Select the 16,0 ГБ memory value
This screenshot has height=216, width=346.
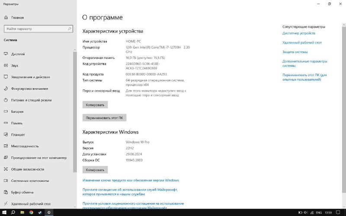(131, 58)
